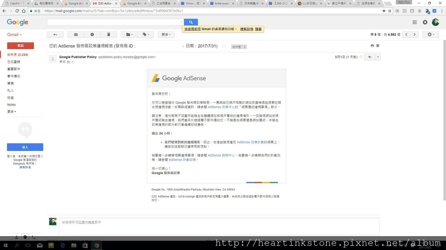Click in the reply or forward box

tap(219, 226)
